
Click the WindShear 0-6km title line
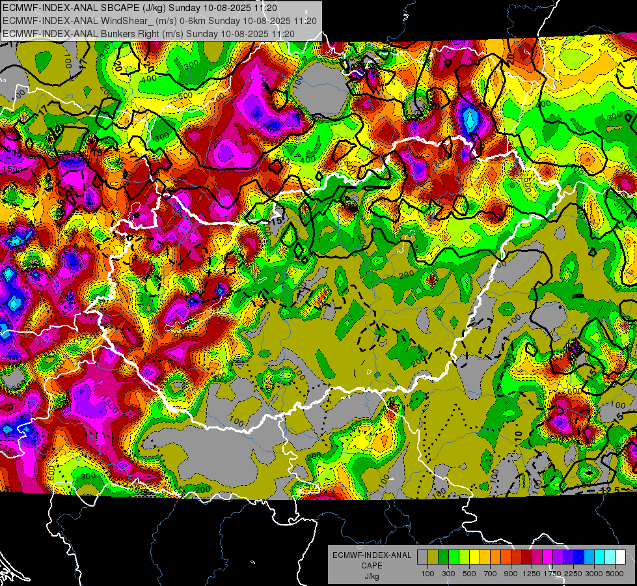coord(159,21)
